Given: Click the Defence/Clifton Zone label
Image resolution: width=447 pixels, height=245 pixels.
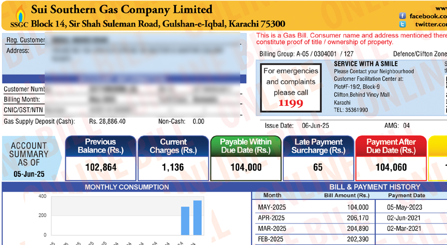Looking at the screenshot, I should point(420,54).
